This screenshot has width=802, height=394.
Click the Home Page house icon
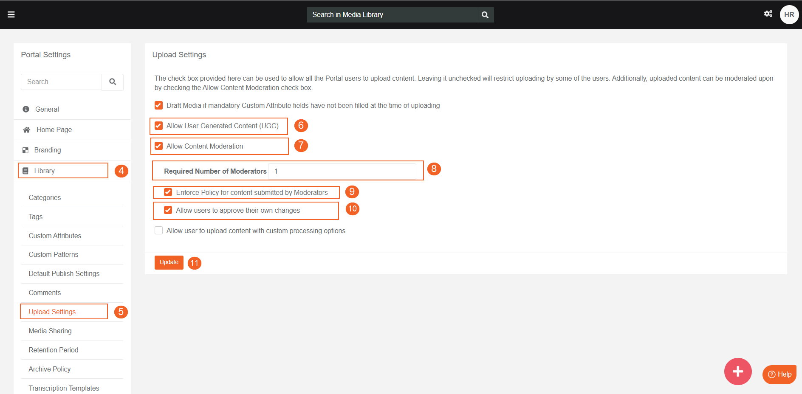pos(26,129)
